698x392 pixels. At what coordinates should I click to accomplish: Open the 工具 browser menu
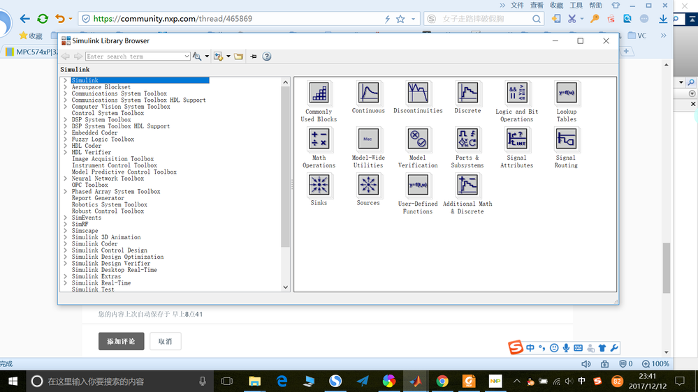point(576,6)
